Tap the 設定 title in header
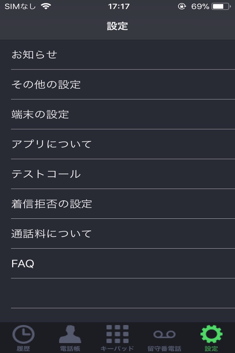235x353 pixels. (117, 26)
